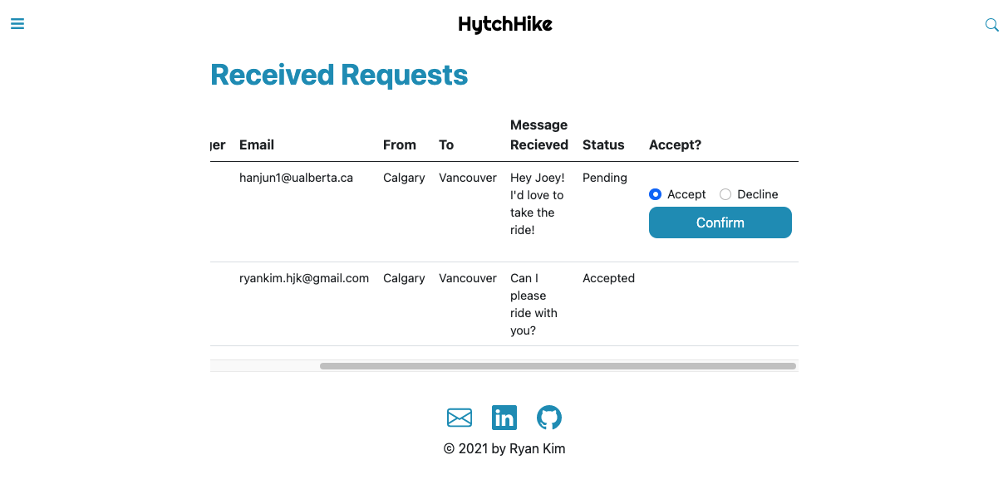Screen dimensions: 1008x489
Task: Click the Received Requests heading
Action: 339,75
